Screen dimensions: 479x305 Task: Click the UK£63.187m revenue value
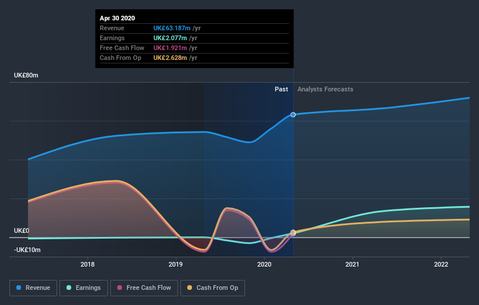point(172,28)
